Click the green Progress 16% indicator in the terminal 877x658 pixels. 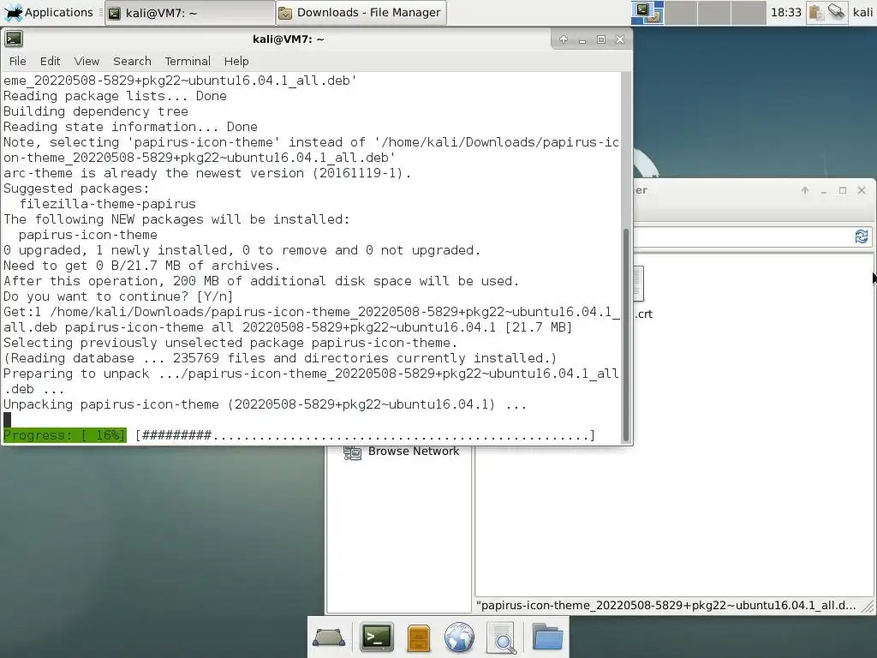tap(65, 435)
